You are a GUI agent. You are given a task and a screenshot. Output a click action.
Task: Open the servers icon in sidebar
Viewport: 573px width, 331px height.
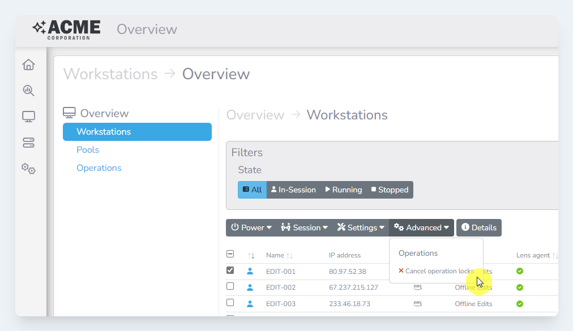tap(28, 143)
